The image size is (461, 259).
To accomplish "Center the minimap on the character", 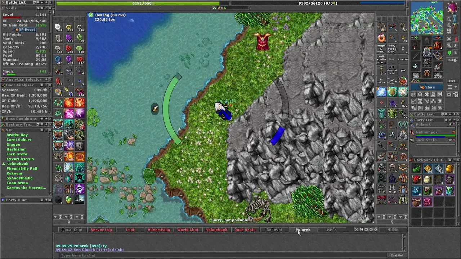I will 449,31.
